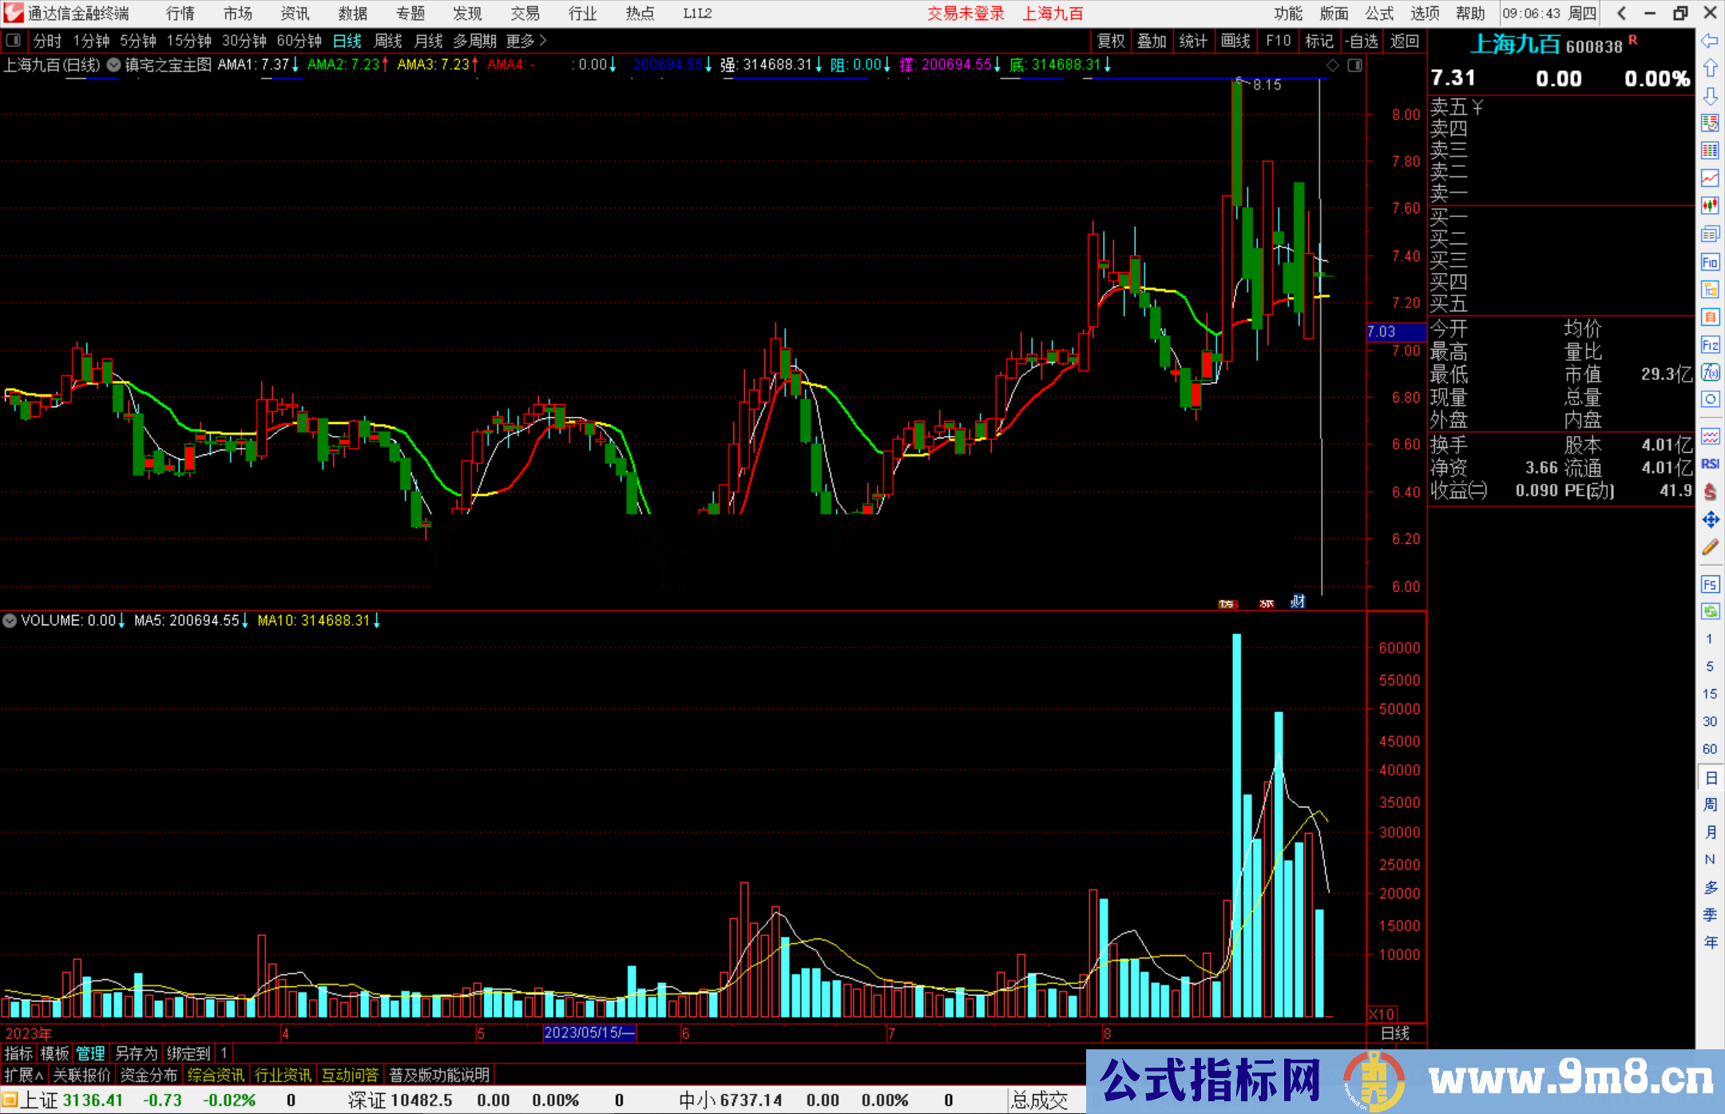
Task: Open the 功能 menu
Action: tap(1288, 14)
